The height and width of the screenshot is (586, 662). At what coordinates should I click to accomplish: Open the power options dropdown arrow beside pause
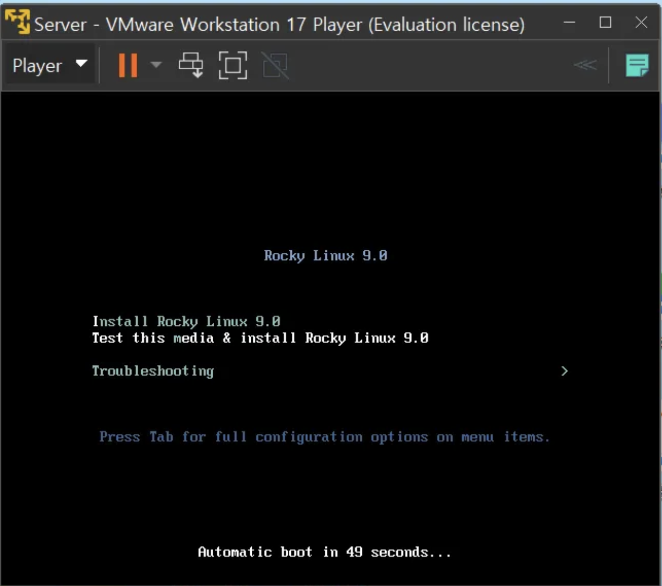(x=156, y=65)
